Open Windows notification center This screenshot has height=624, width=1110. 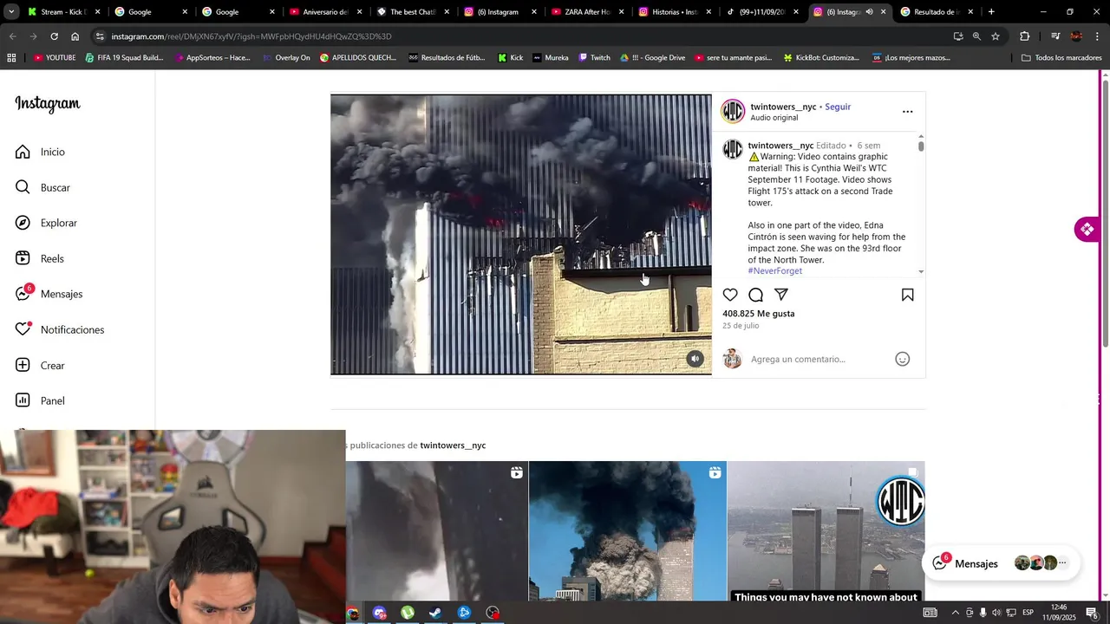pyautogui.click(x=1092, y=613)
